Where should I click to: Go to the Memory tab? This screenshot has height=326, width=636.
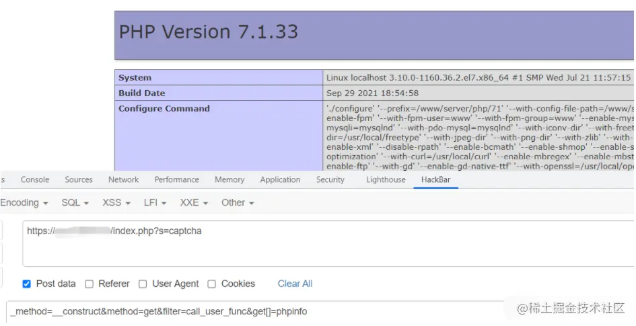point(229,180)
